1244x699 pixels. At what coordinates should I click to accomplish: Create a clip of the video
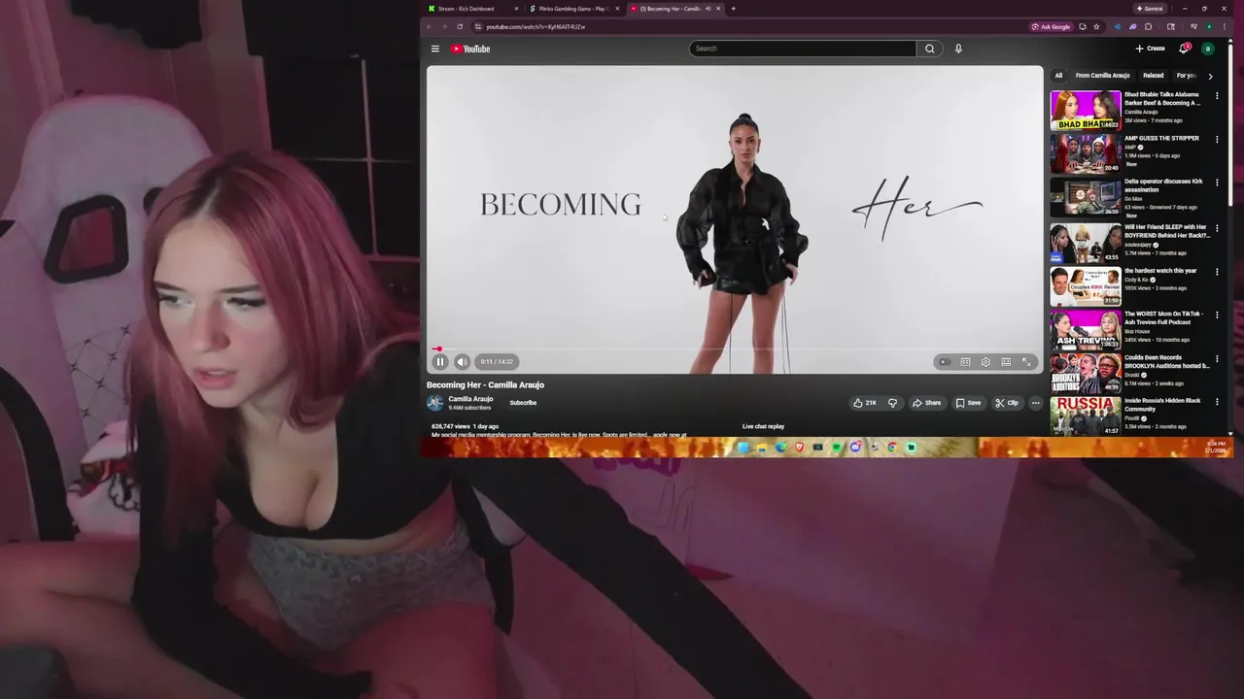pos(1007,403)
